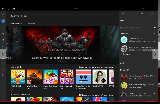Click the party icon on the LyNx row
Viewport: 160px width, 104px height.
coord(154,94)
